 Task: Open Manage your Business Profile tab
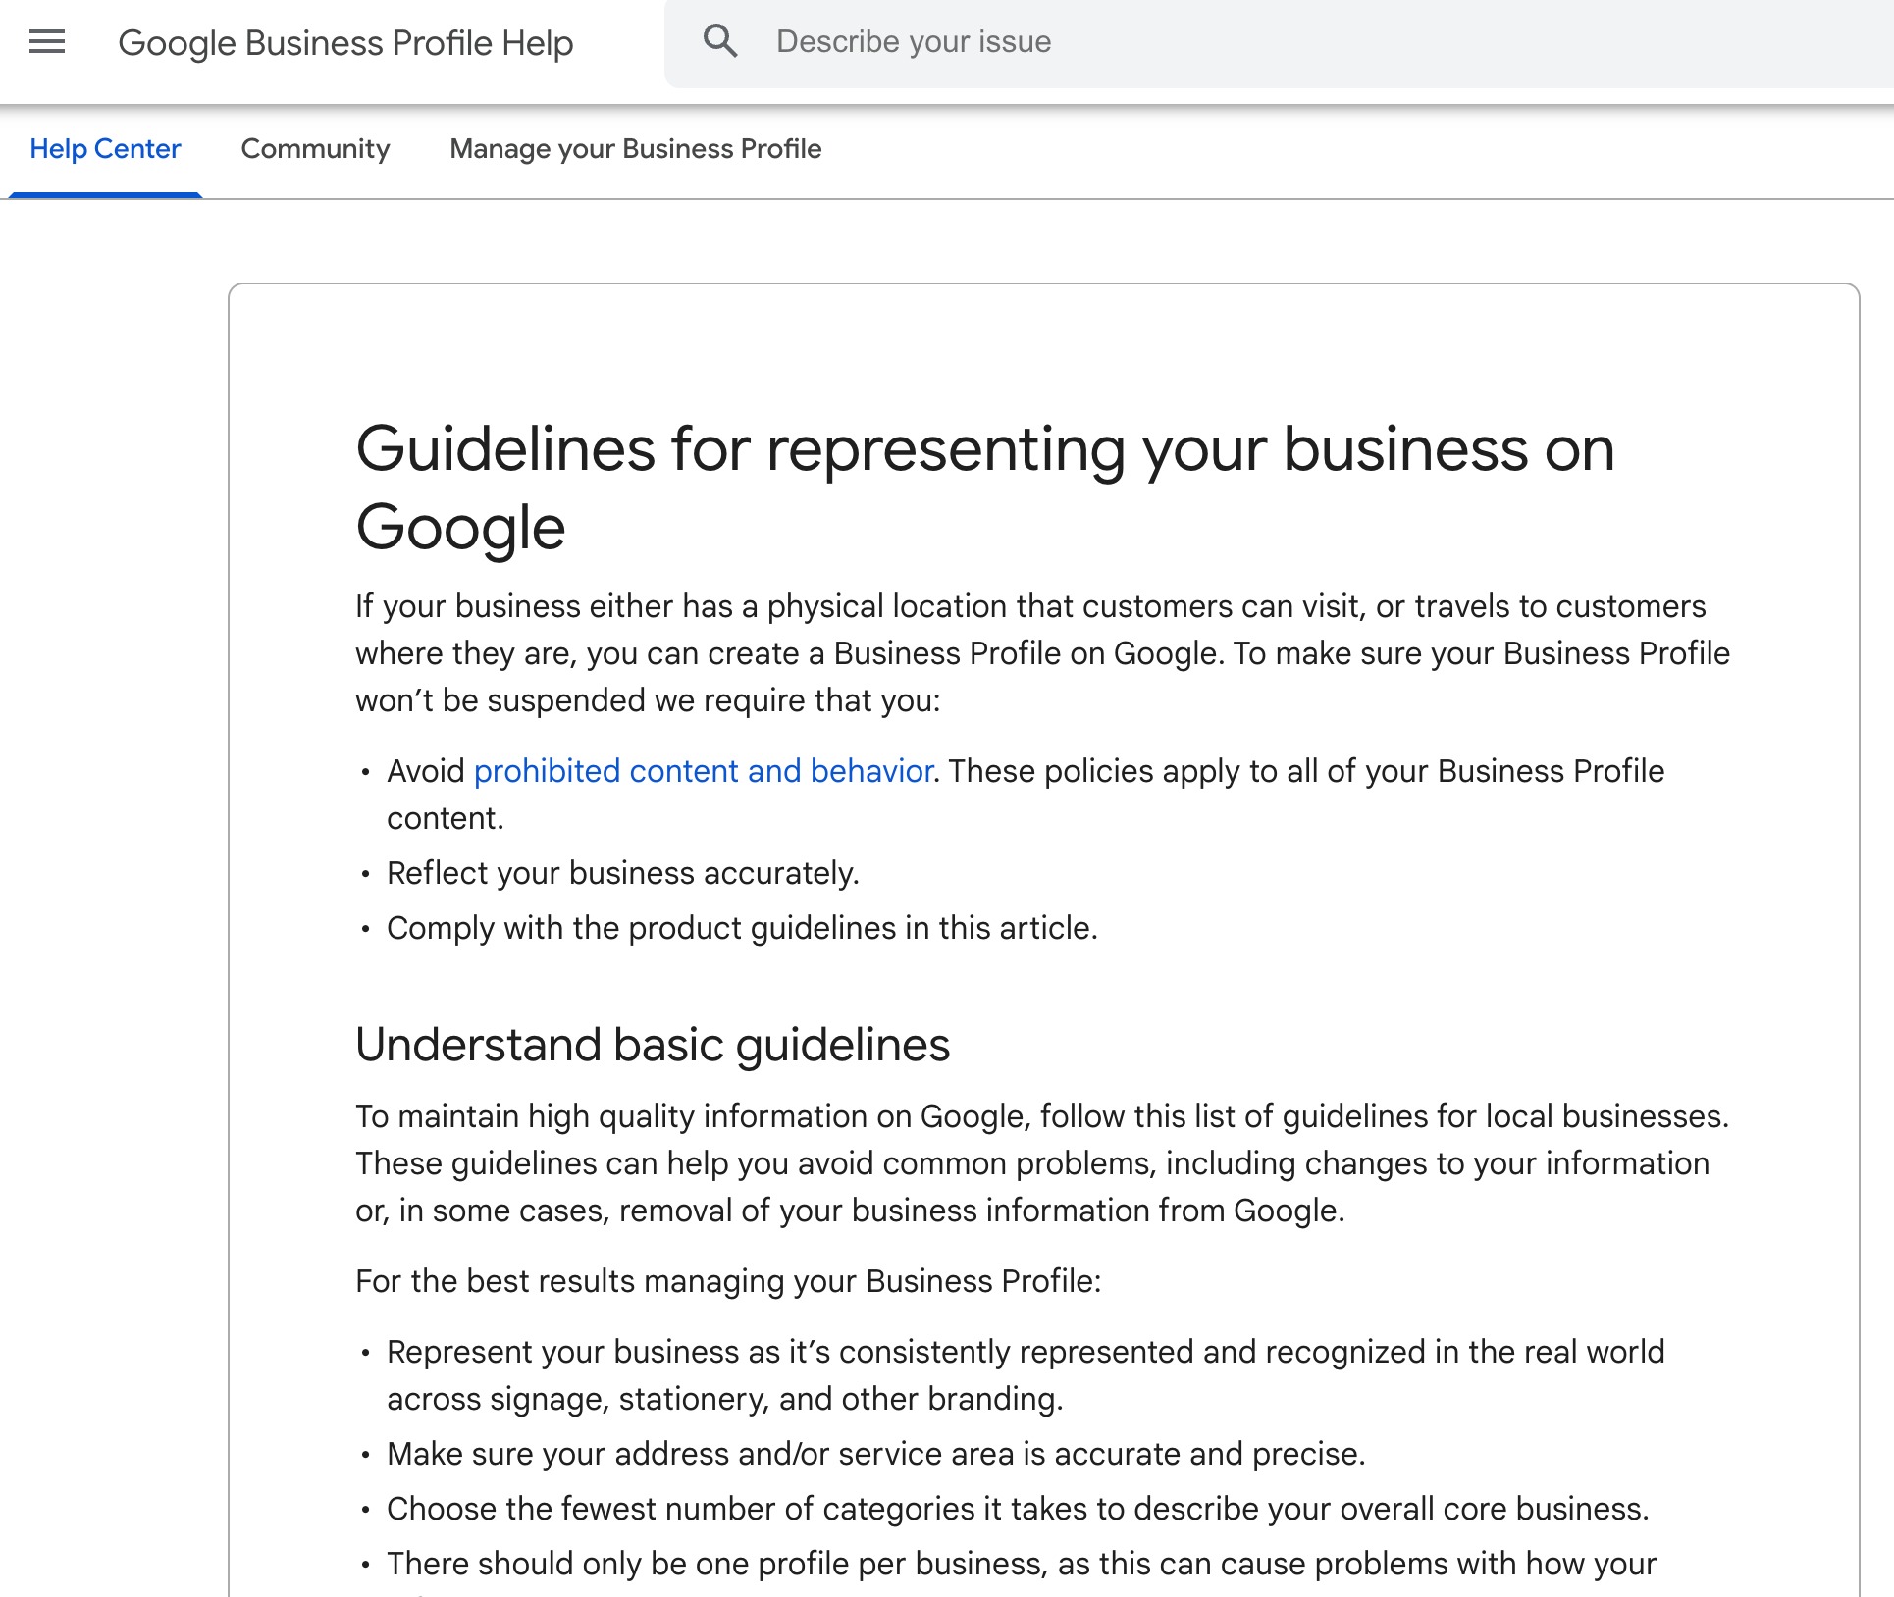click(635, 149)
